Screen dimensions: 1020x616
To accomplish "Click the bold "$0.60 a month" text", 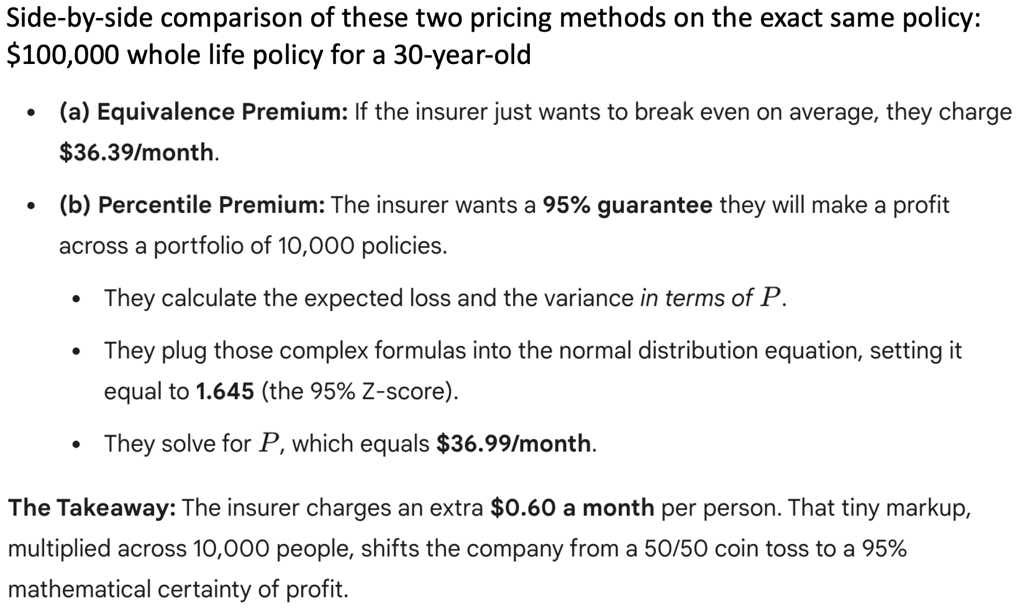I will pos(572,509).
